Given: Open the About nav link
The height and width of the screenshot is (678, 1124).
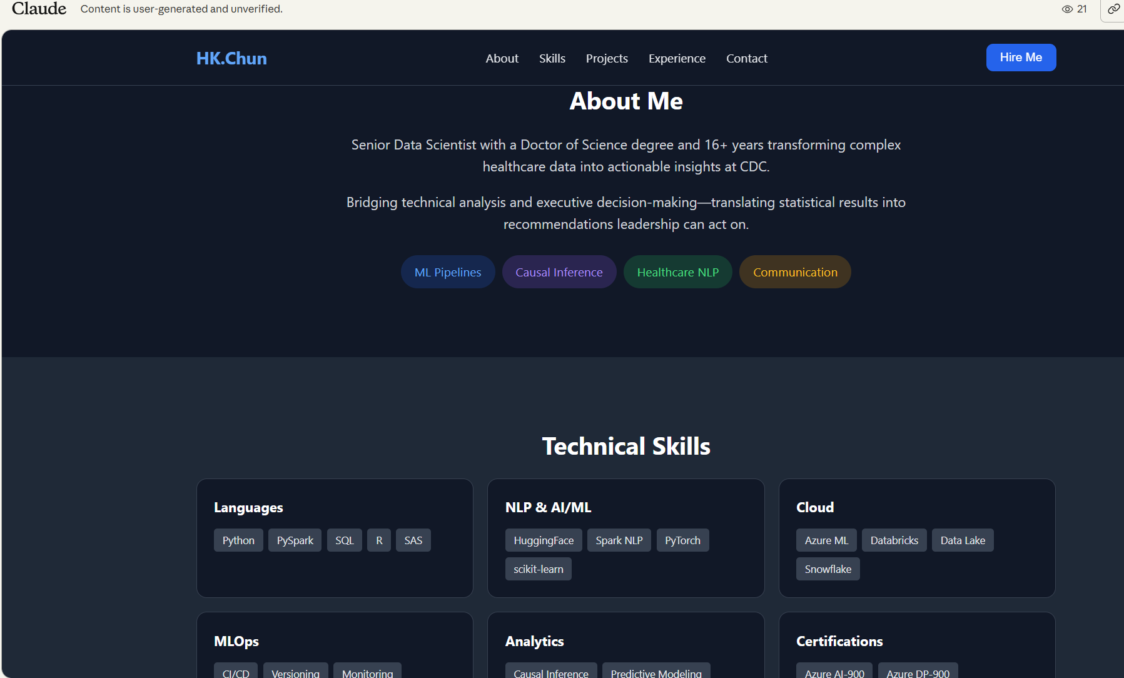Looking at the screenshot, I should pyautogui.click(x=502, y=58).
